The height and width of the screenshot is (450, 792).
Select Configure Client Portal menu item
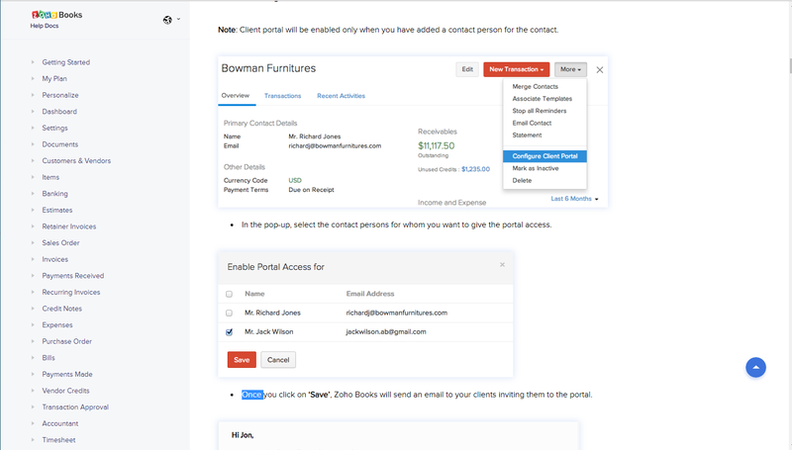pyautogui.click(x=544, y=156)
